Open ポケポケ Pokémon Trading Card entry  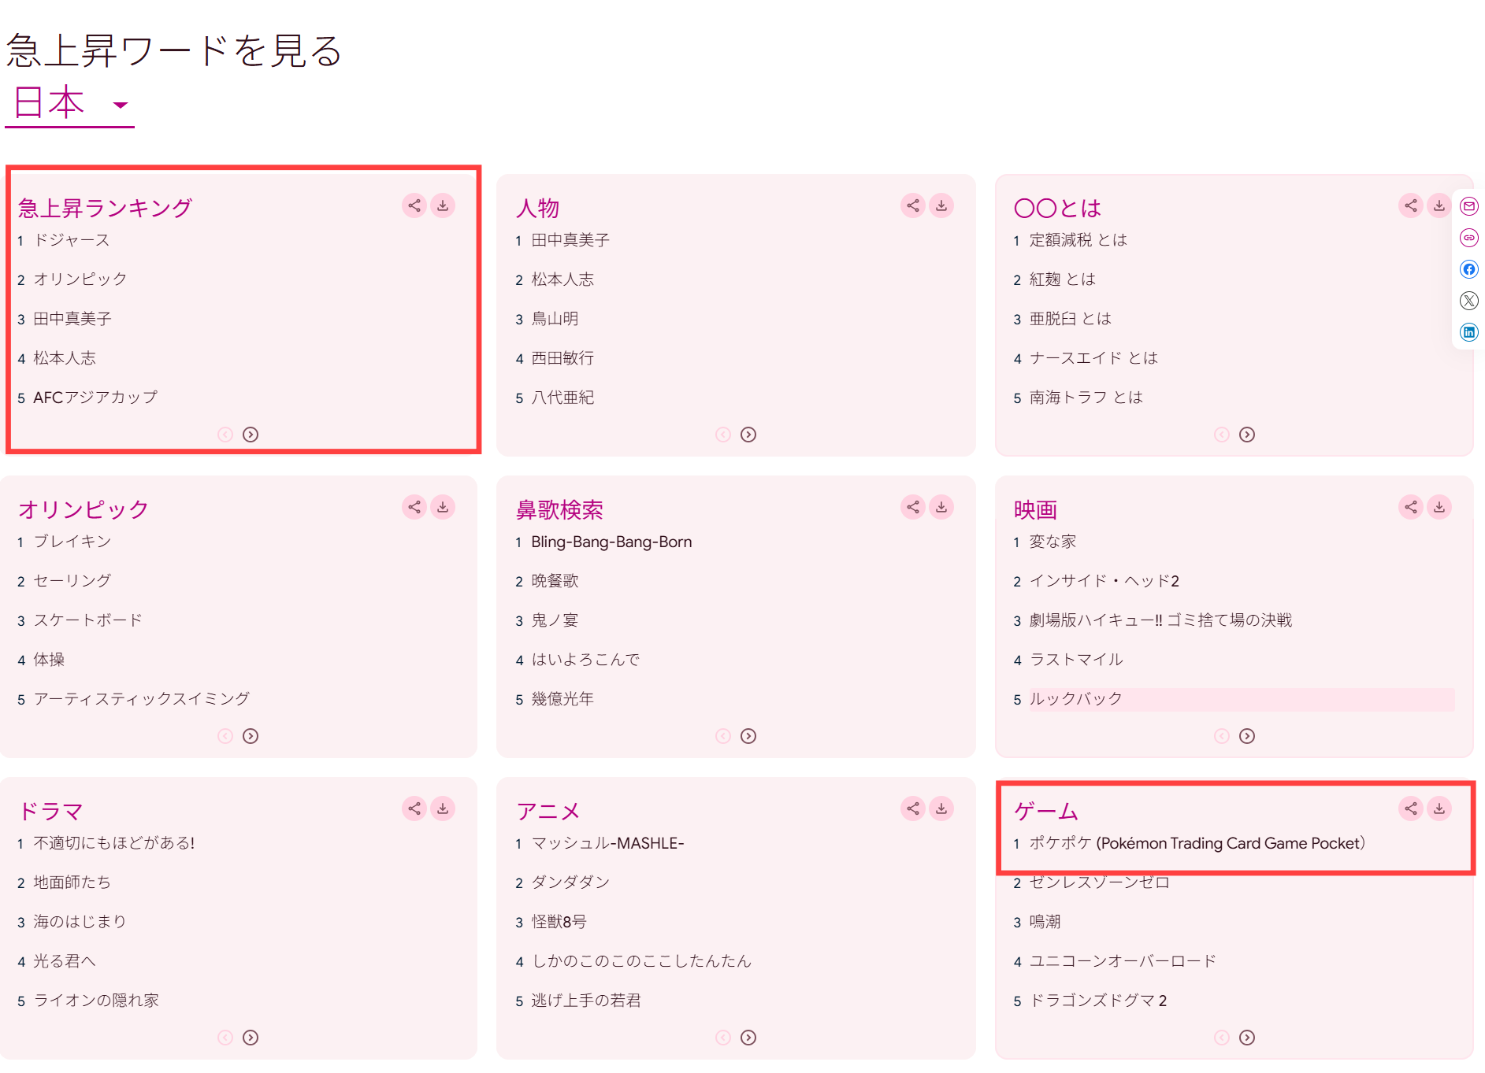click(1197, 843)
